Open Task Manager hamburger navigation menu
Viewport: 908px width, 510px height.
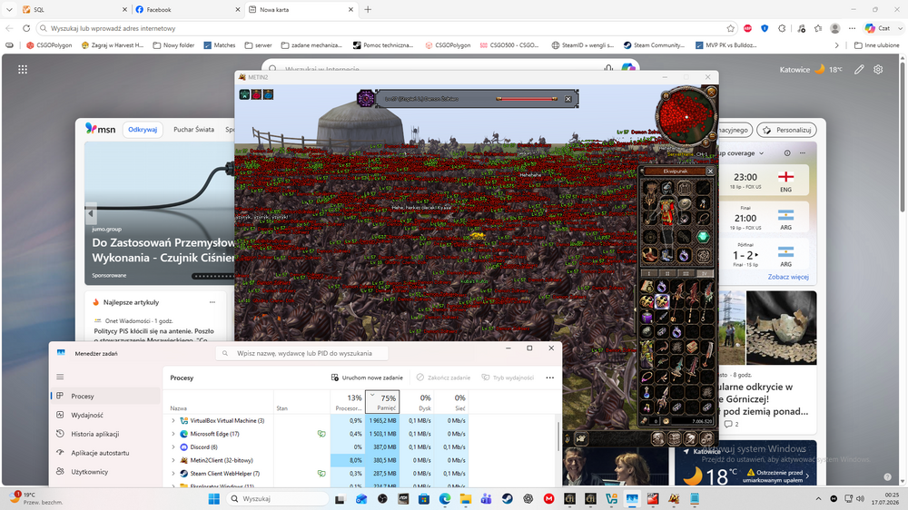click(60, 377)
